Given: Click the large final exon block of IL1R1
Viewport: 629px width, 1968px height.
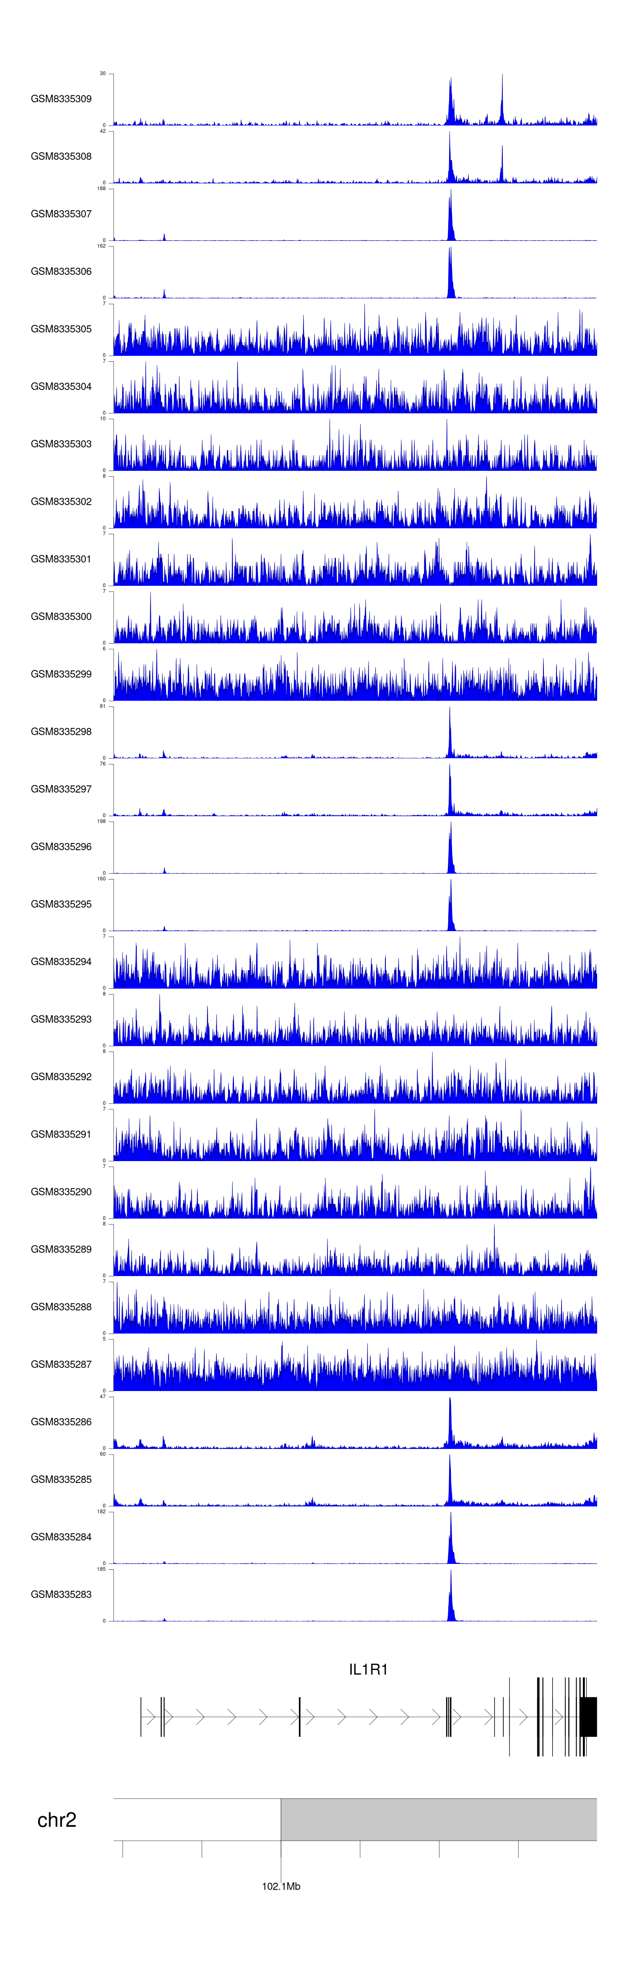Looking at the screenshot, I should pyautogui.click(x=588, y=1717).
